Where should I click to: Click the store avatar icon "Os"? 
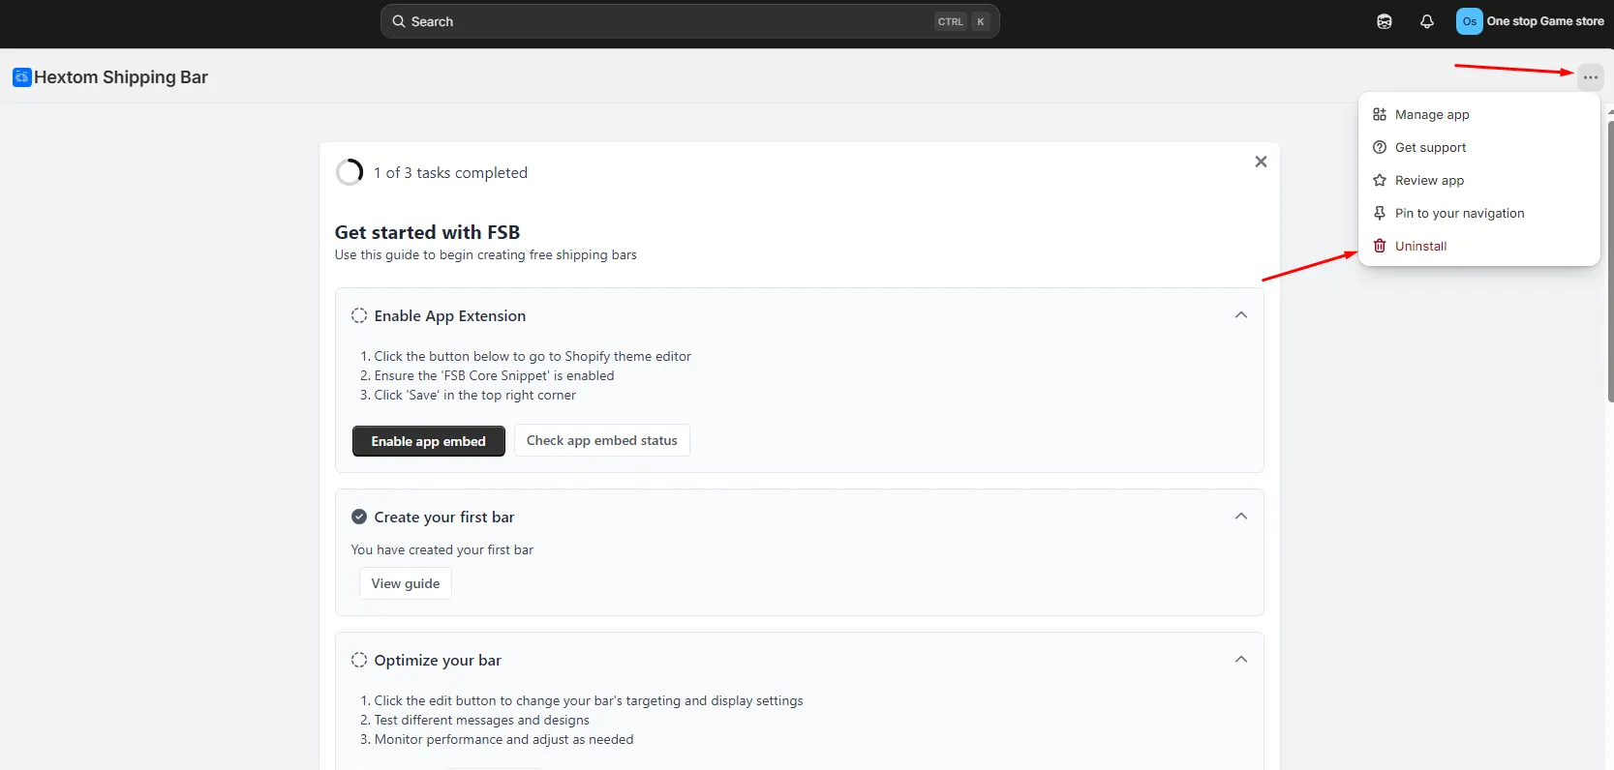[x=1469, y=21]
